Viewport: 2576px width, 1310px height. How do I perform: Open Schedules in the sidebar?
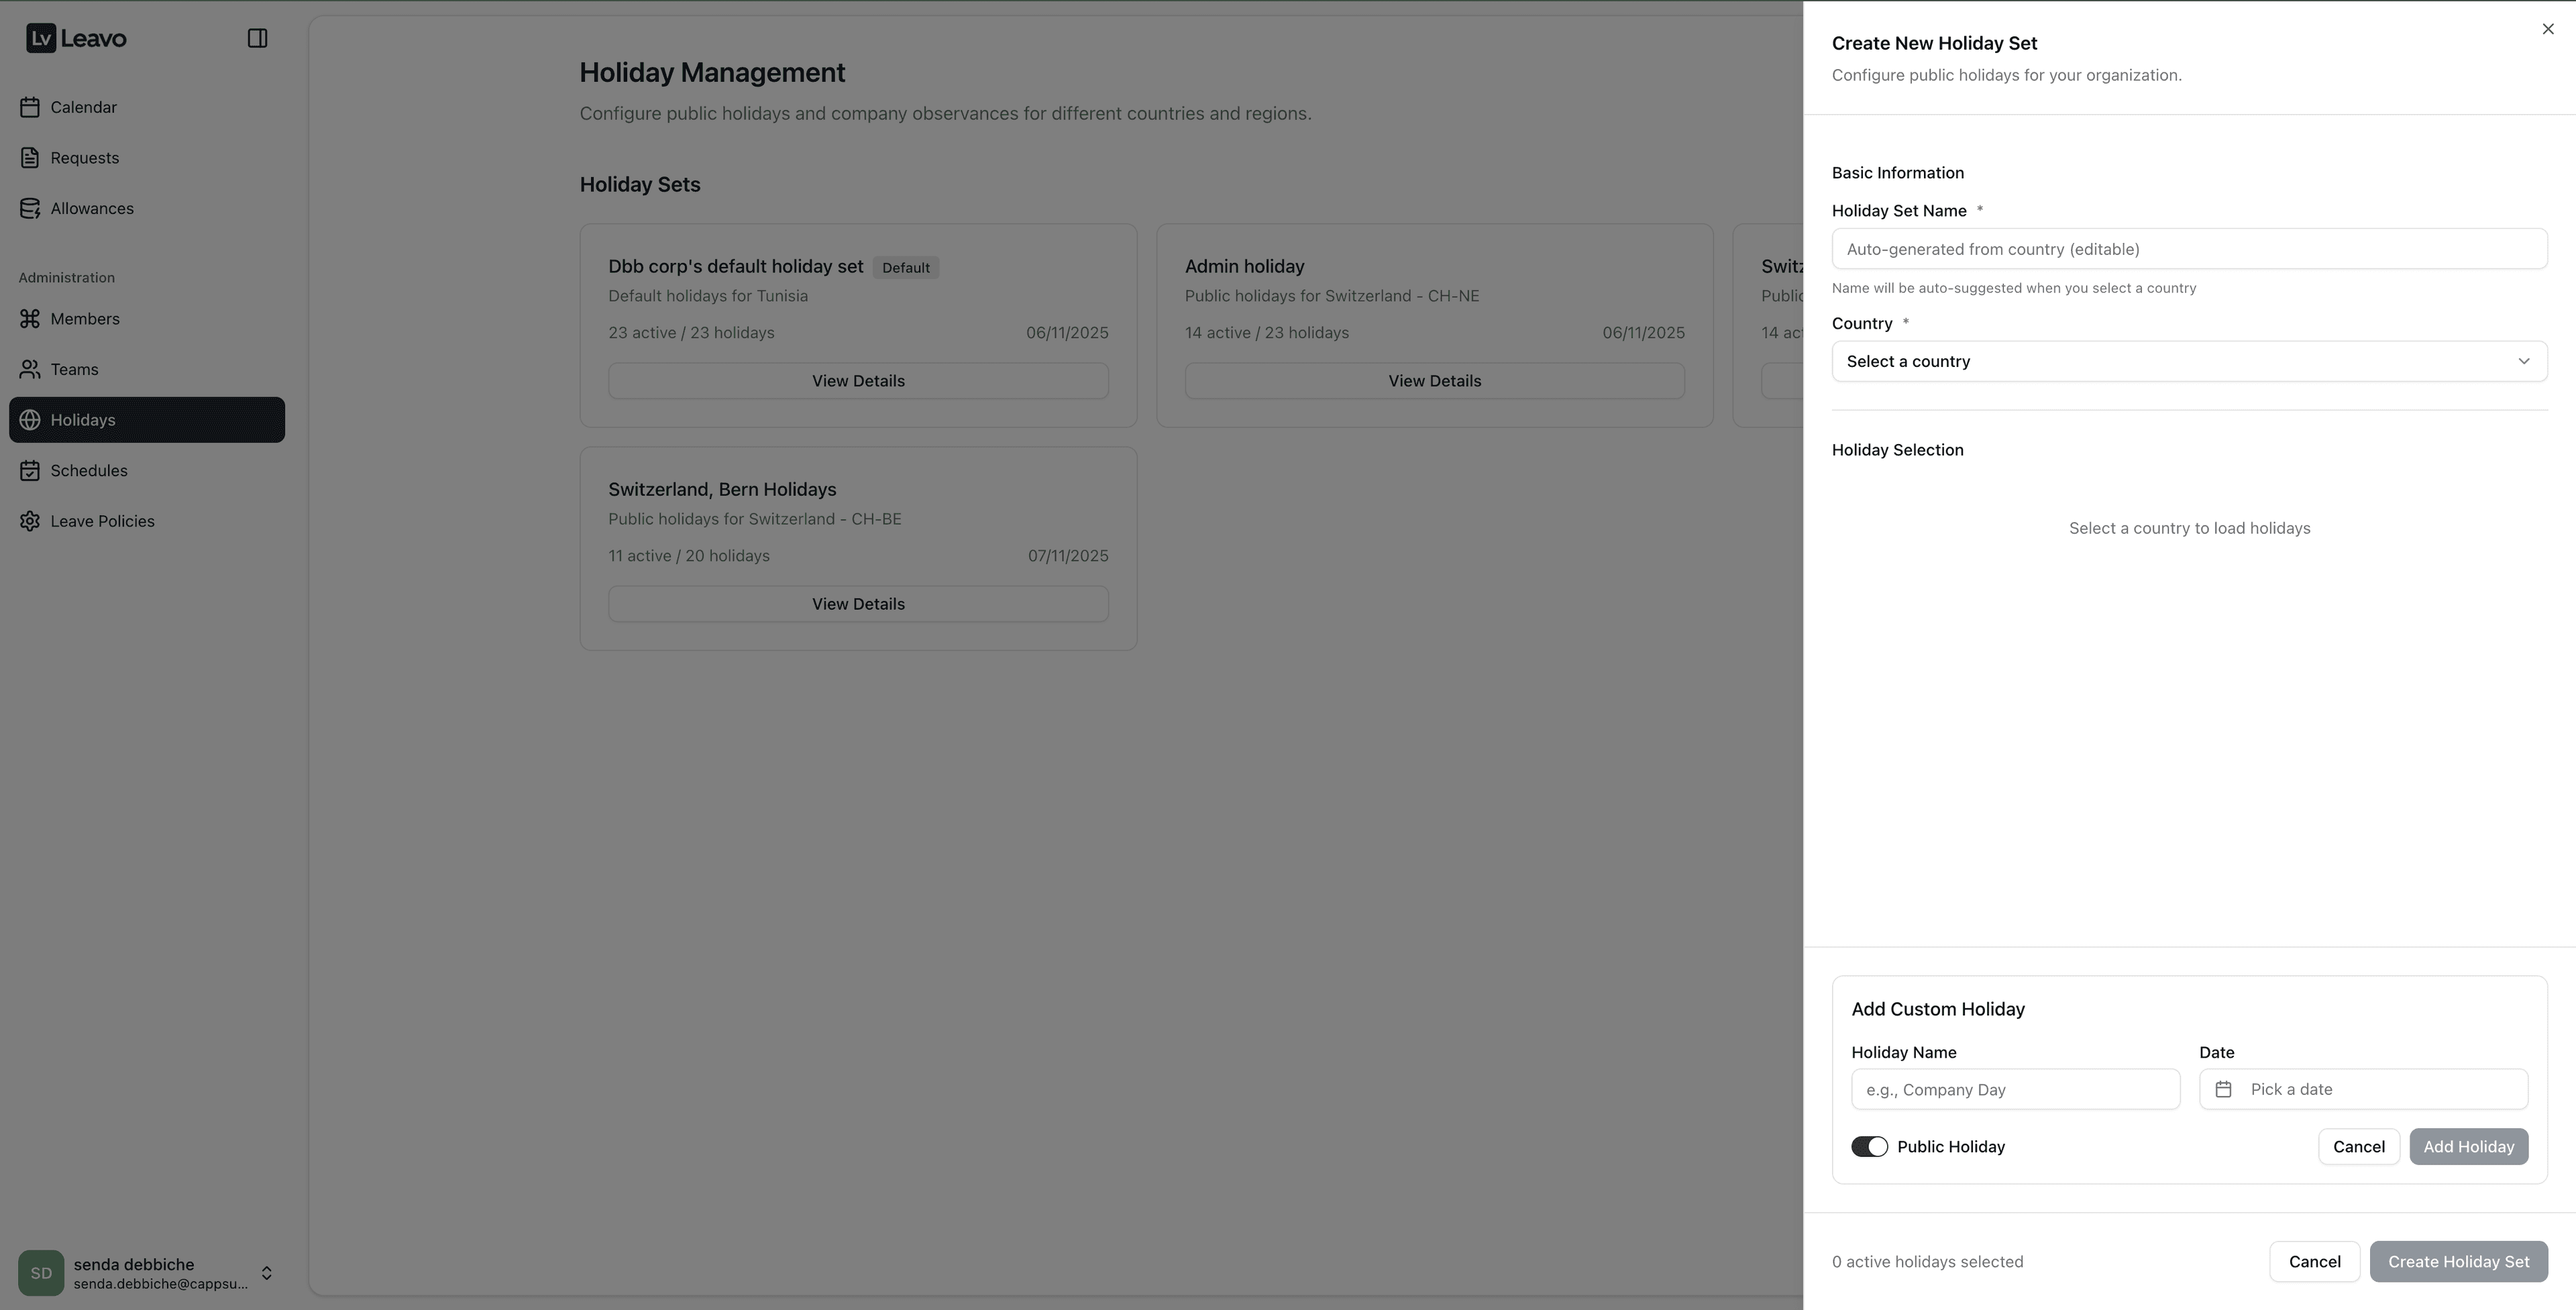pos(89,471)
